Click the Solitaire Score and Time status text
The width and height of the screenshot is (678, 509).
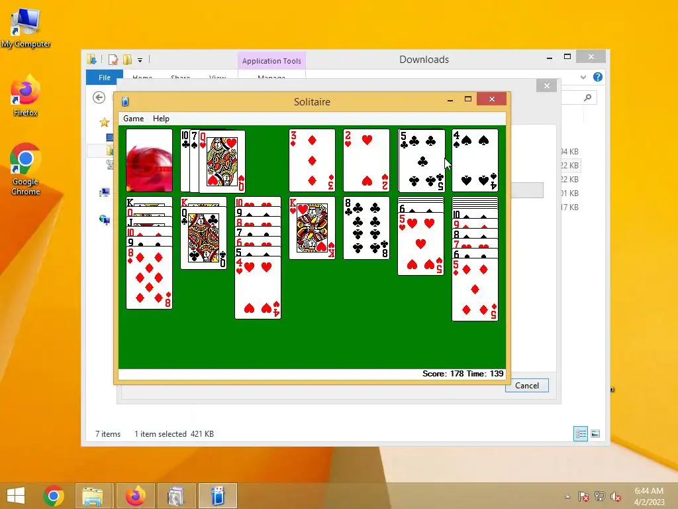[463, 374]
